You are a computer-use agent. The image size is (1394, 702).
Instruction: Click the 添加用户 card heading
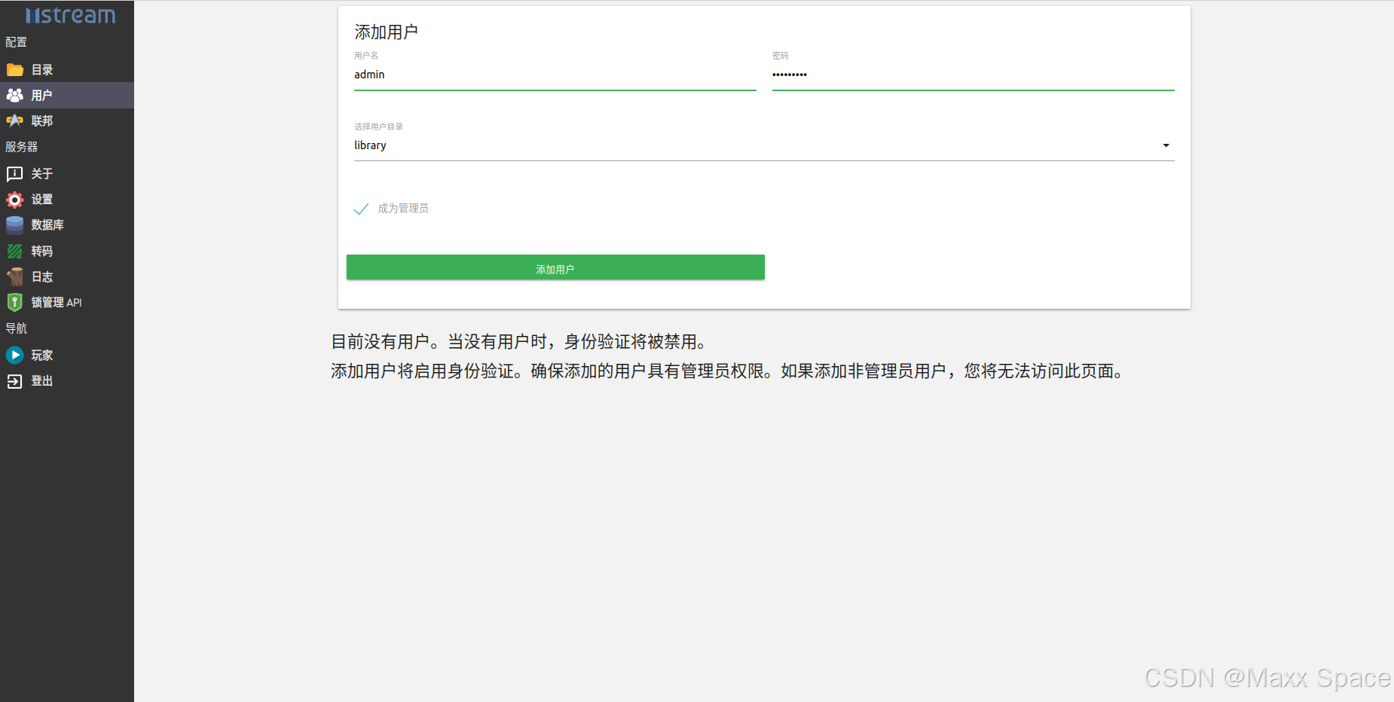tap(387, 32)
